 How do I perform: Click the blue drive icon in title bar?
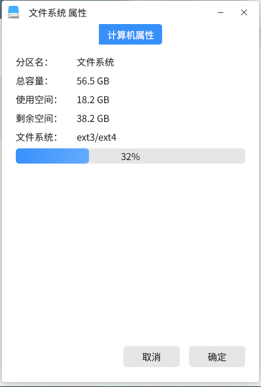pos(13,12)
